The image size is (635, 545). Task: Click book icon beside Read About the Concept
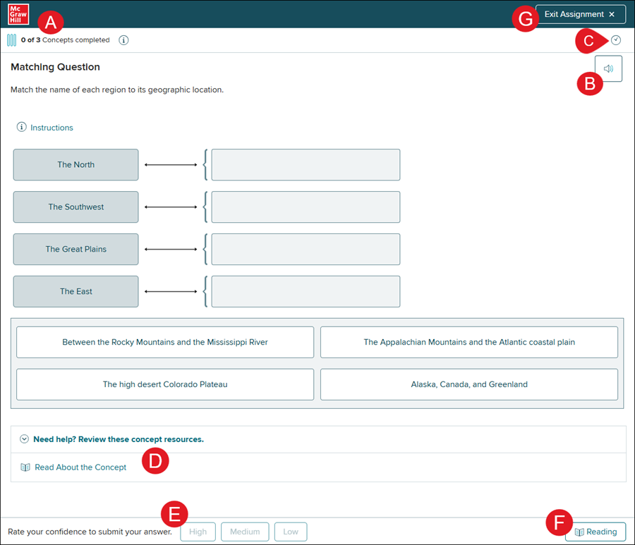pyautogui.click(x=25, y=467)
